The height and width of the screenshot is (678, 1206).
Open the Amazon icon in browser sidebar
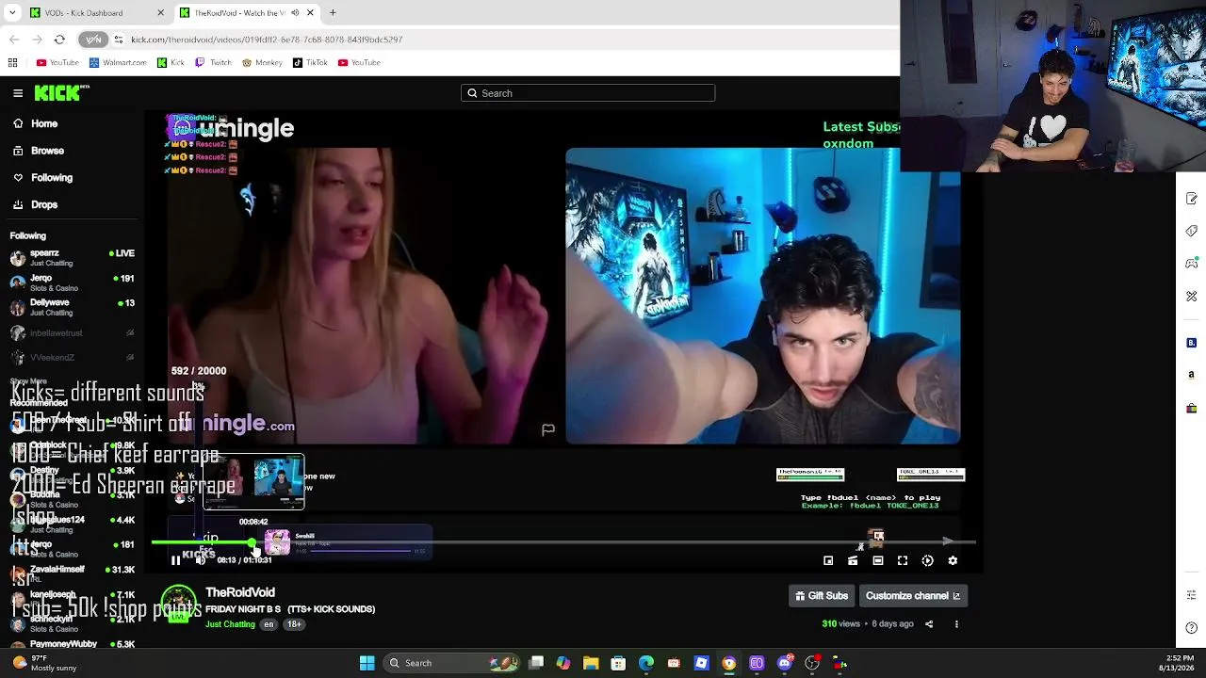click(1191, 375)
